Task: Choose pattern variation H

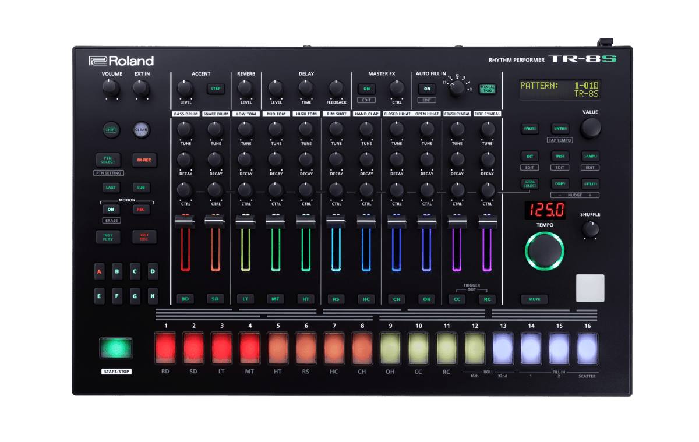Action: click(153, 295)
